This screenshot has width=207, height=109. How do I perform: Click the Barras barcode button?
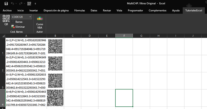click(17, 22)
